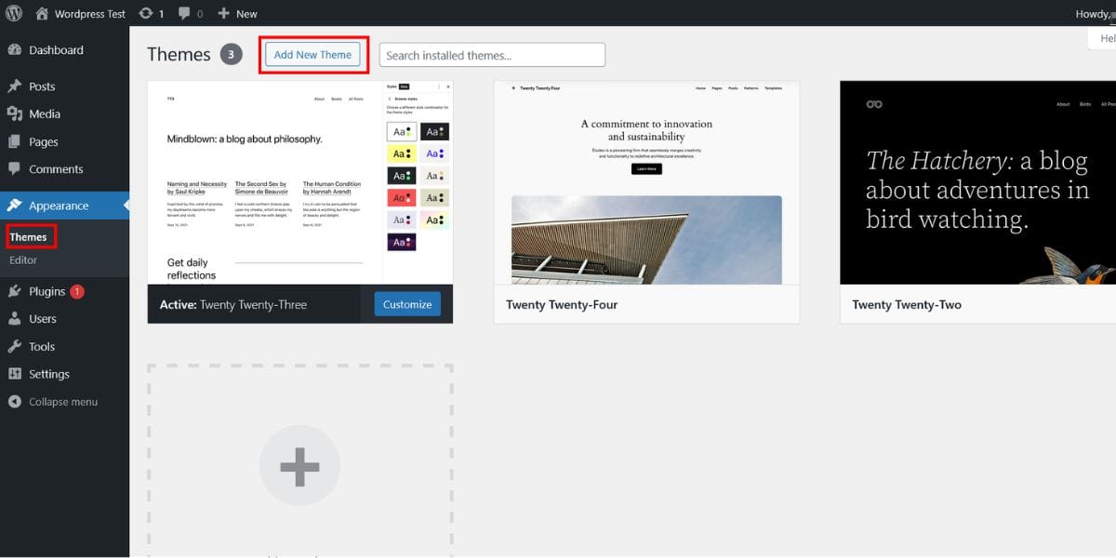Screen dimensions: 1116x558
Task: Click the Customize button for active theme
Action: point(407,304)
